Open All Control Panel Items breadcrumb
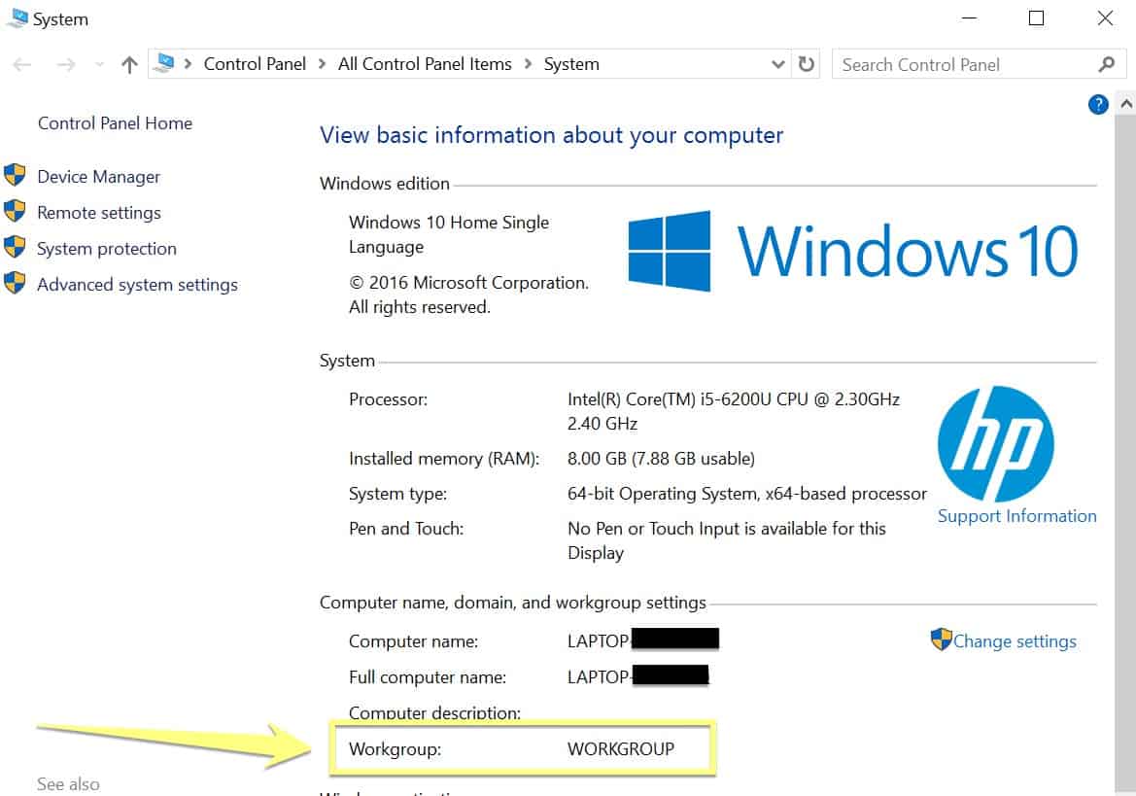1136x796 pixels. (x=425, y=64)
